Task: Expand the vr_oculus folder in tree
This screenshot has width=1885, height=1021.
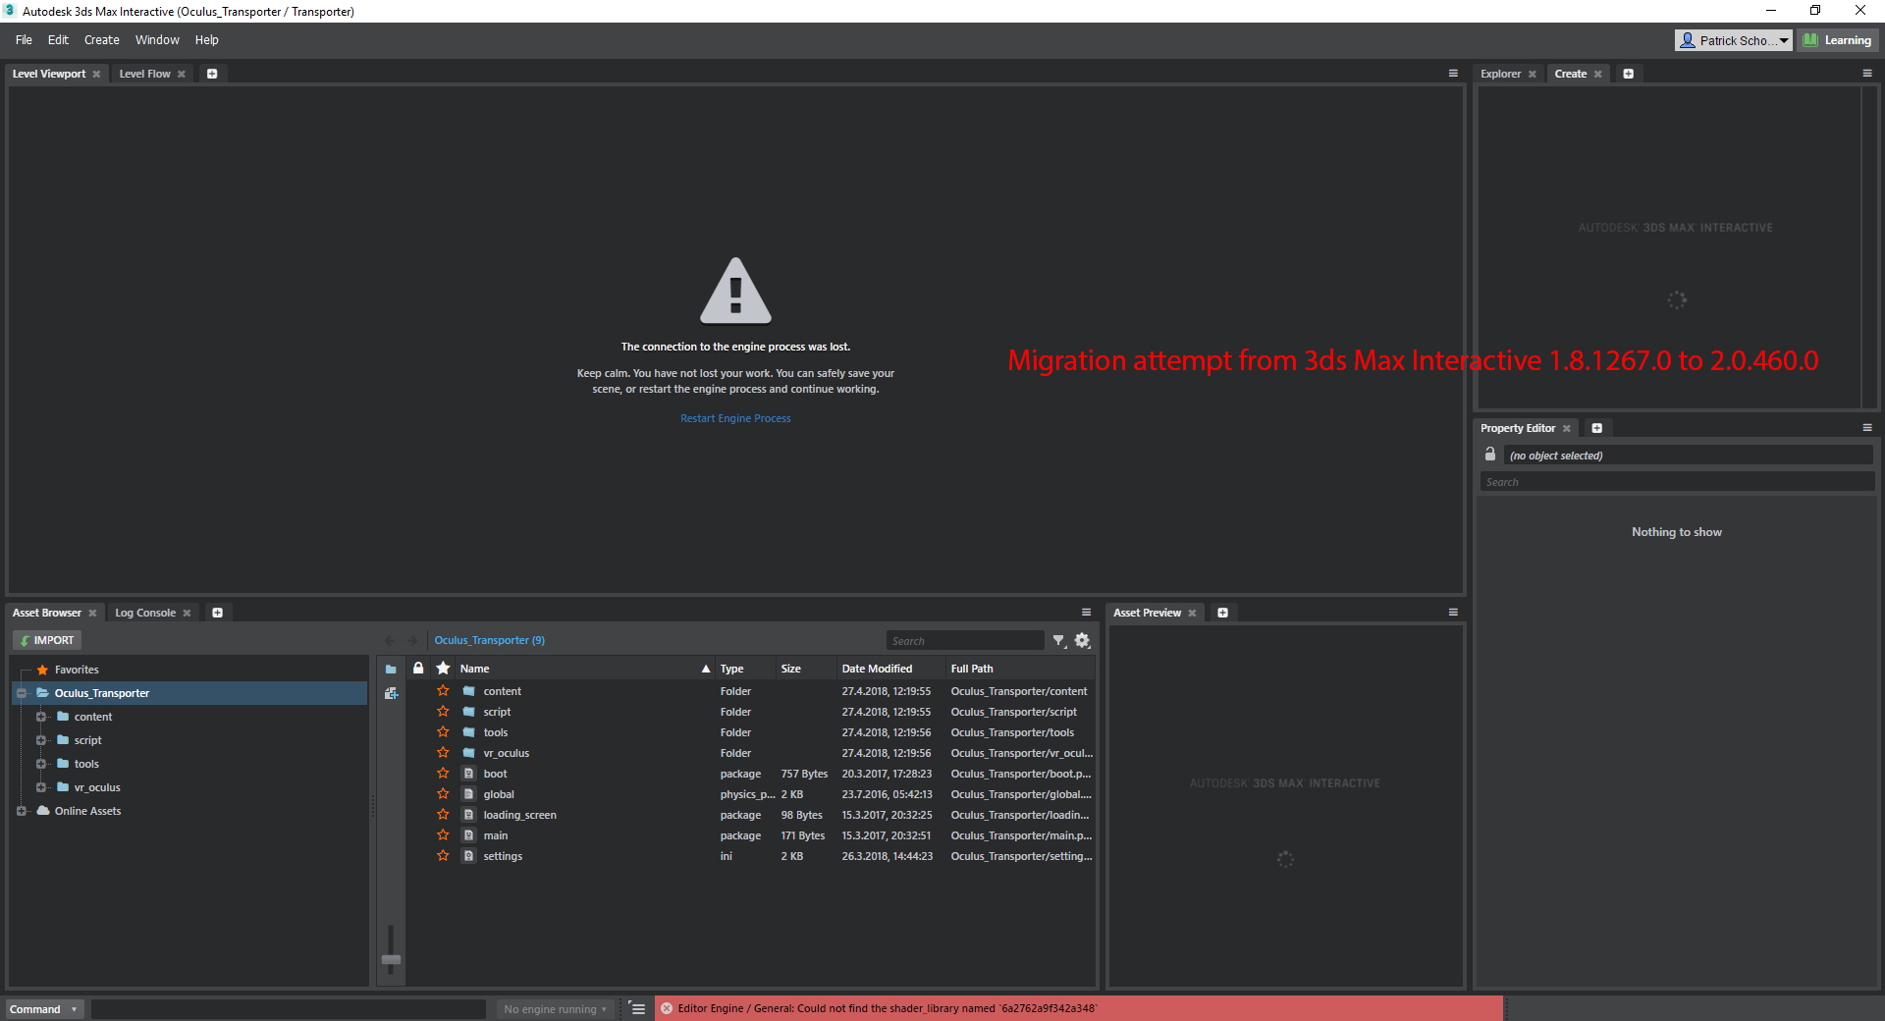Action: 41,787
